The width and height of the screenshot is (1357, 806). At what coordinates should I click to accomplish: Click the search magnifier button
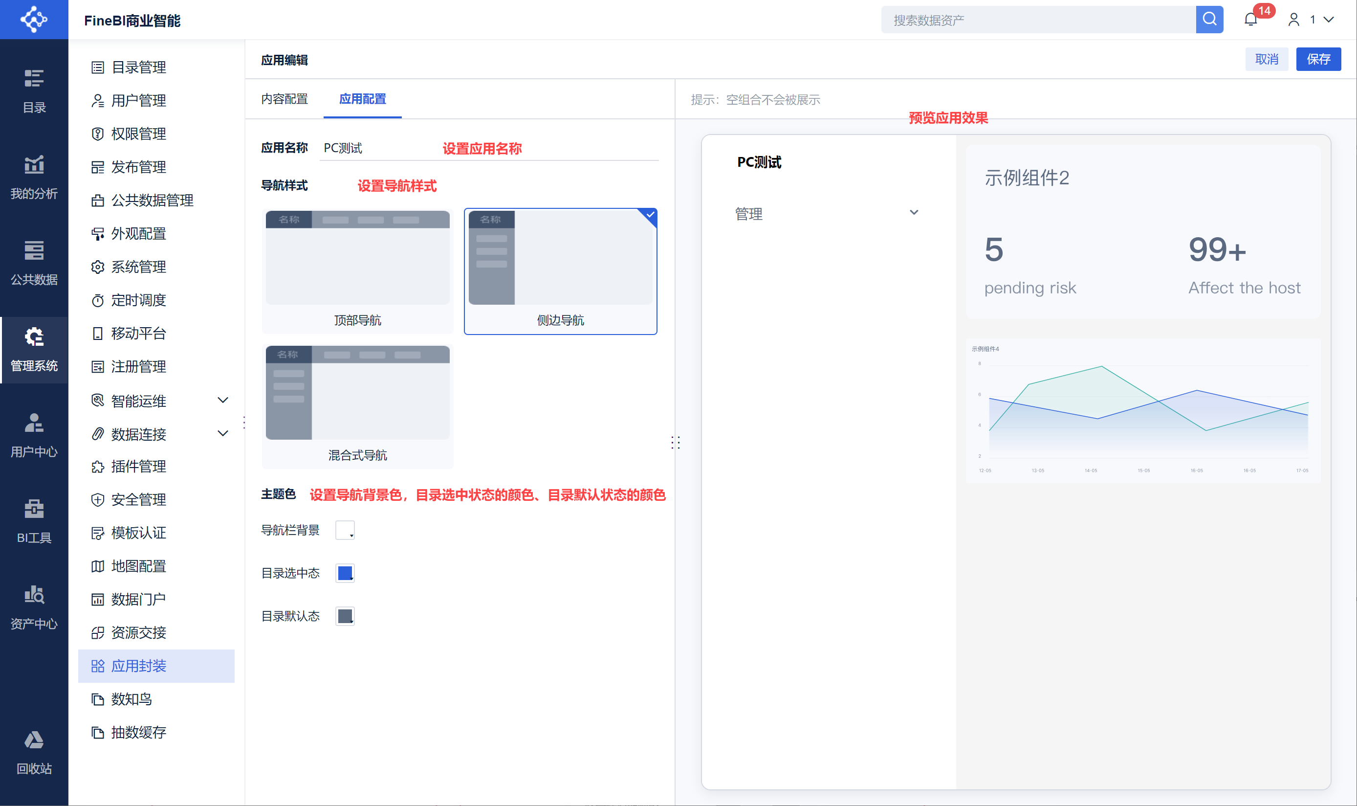(x=1209, y=20)
